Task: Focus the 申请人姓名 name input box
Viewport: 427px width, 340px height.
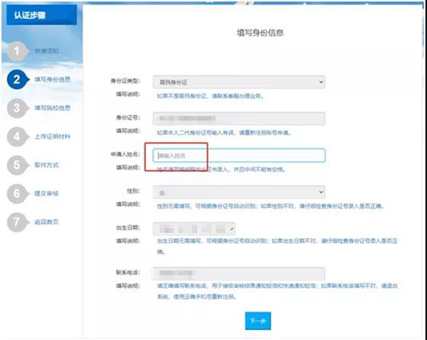Action: (x=239, y=156)
